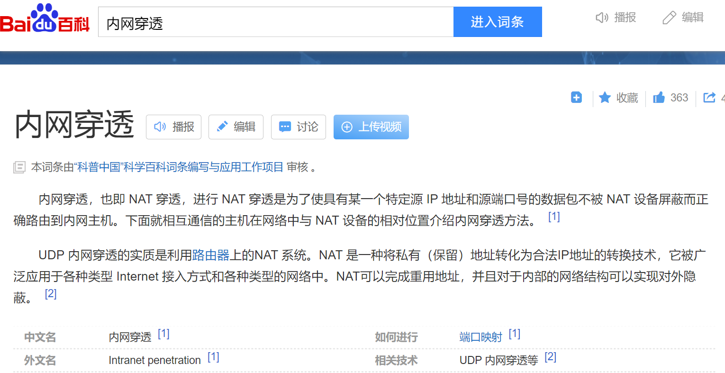Click the 相关技术 label in info table
The height and width of the screenshot is (373, 725).
tap(396, 360)
